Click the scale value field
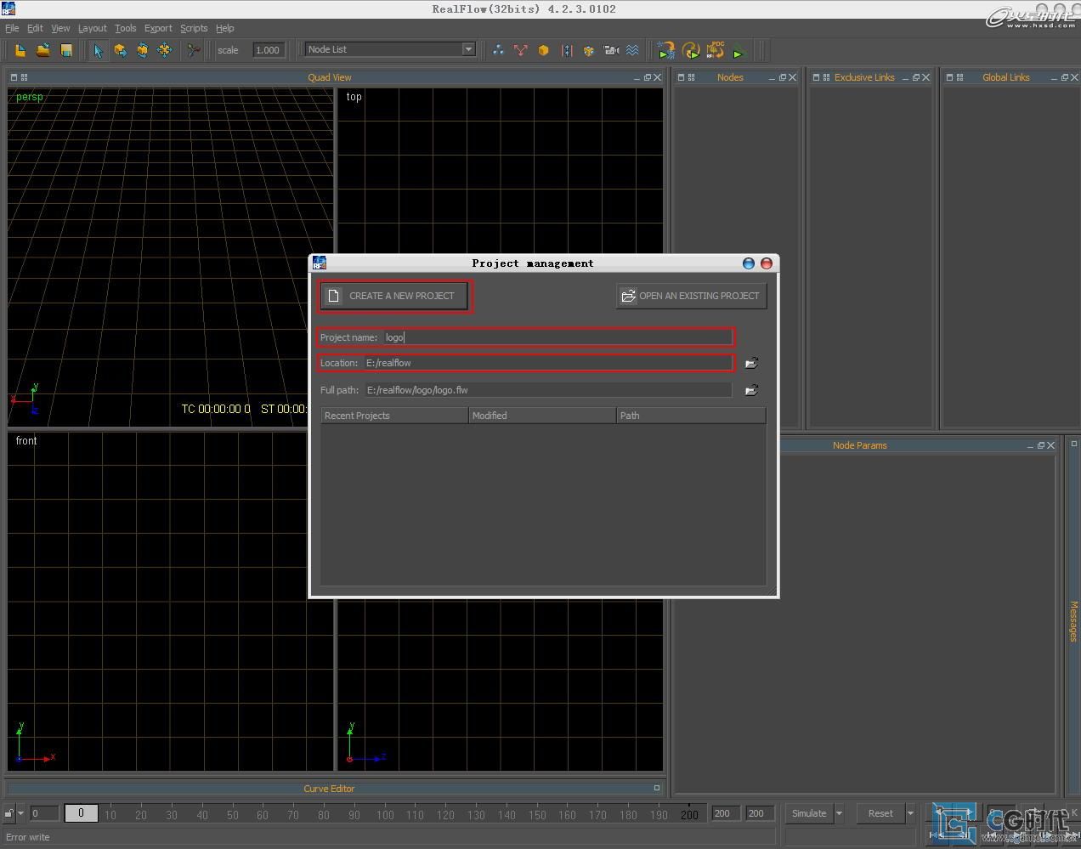The image size is (1081, 849). click(268, 50)
